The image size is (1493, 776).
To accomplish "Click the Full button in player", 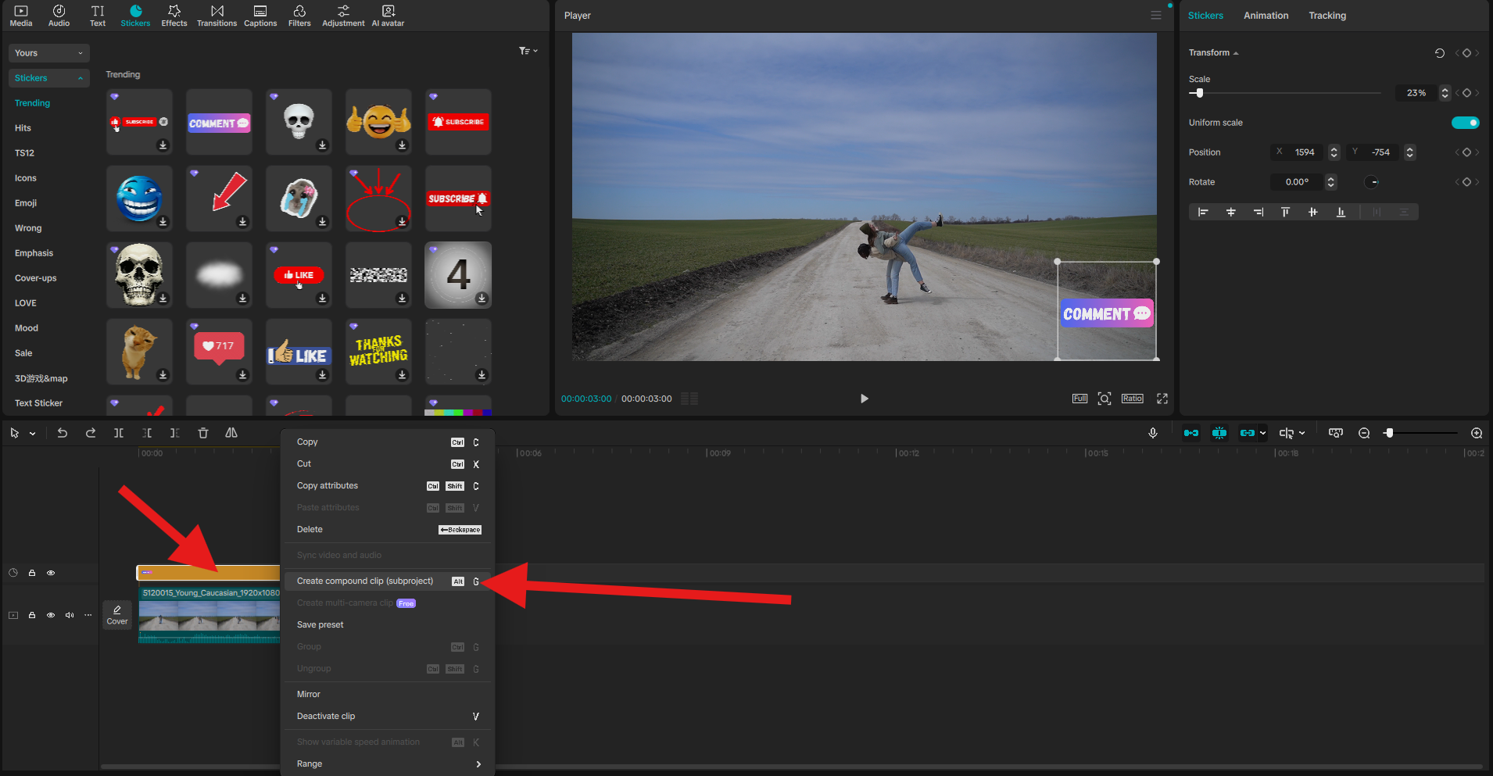I will pyautogui.click(x=1079, y=399).
